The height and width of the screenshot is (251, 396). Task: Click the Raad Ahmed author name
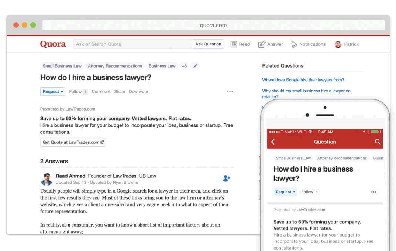coord(70,176)
